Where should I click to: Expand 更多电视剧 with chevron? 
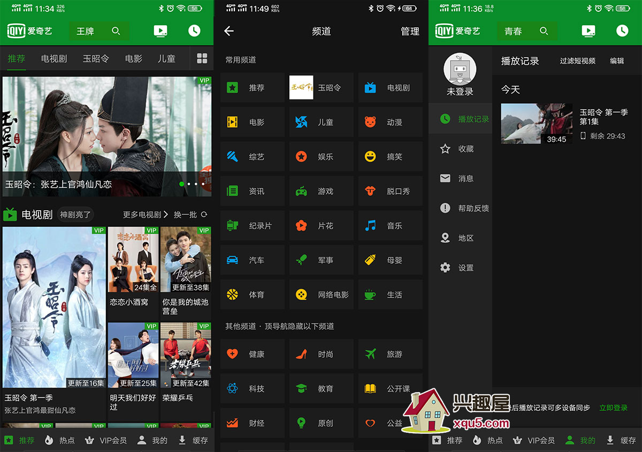tap(146, 214)
